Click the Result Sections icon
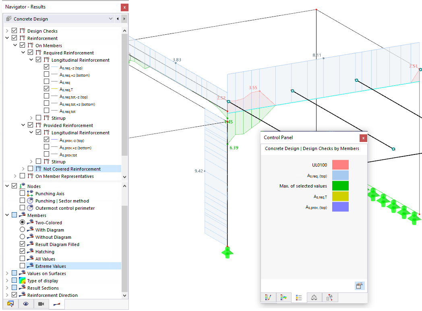This screenshot has width=422, height=311. [x=22, y=288]
